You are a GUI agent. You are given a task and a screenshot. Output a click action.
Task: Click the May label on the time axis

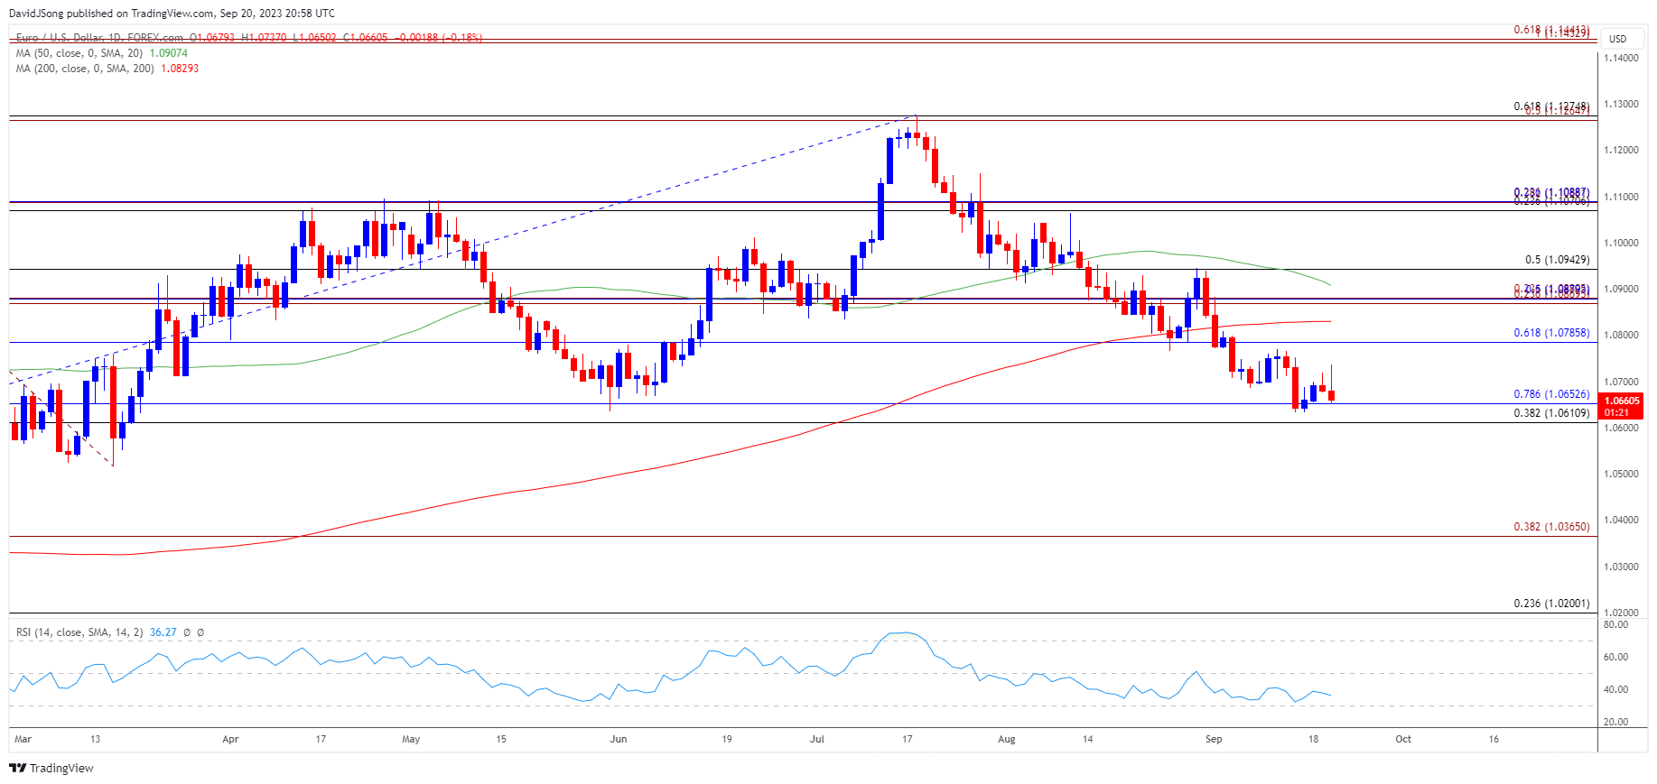[411, 739]
